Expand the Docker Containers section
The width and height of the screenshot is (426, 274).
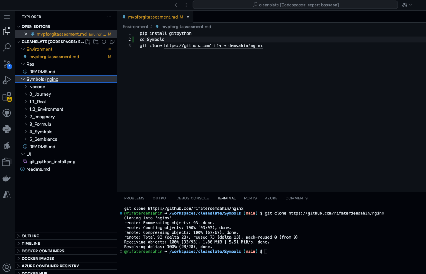pos(66,251)
